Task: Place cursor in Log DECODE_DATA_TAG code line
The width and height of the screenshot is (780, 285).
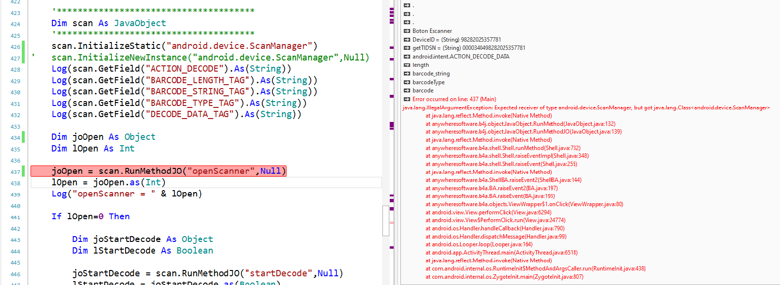Action: [x=176, y=114]
